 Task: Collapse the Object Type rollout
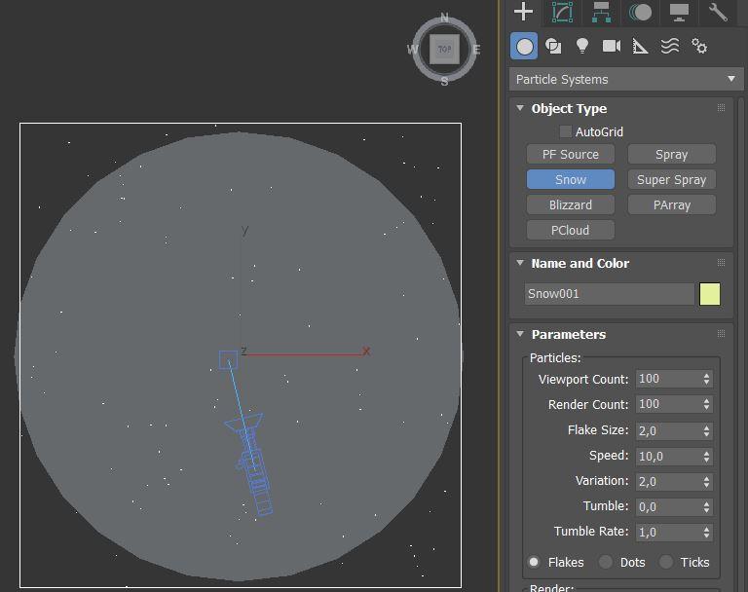(x=520, y=108)
